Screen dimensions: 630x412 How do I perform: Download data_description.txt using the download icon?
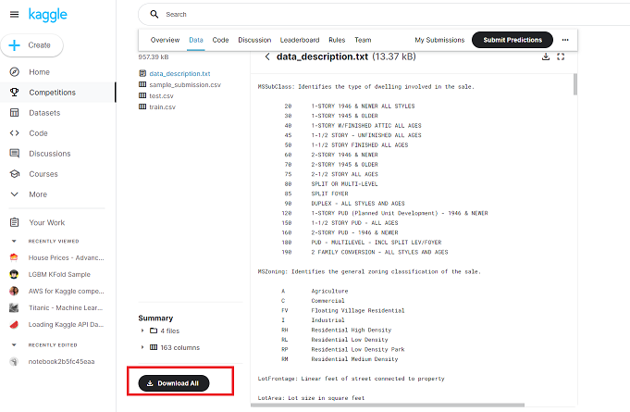(546, 56)
